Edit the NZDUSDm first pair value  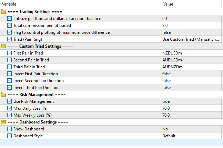pyautogui.click(x=191, y=53)
